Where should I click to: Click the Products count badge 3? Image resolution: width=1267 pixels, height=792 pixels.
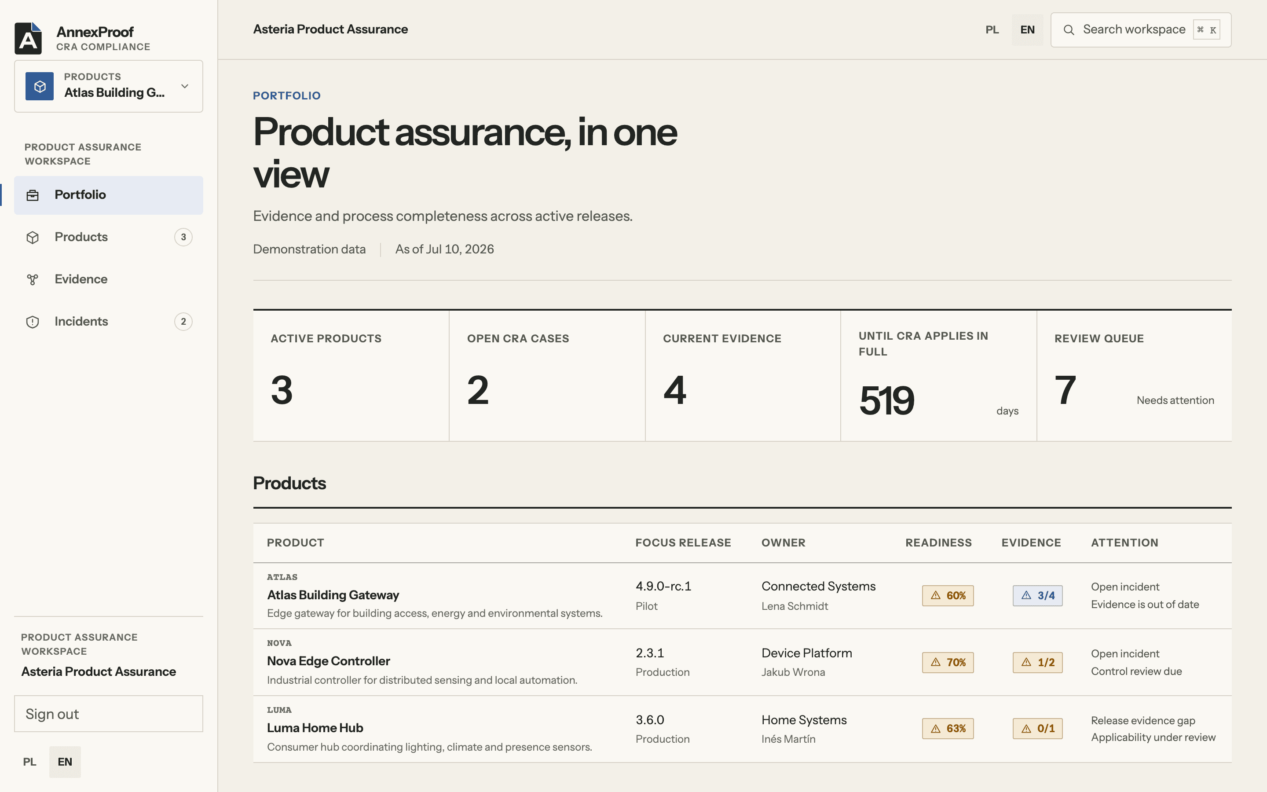183,237
